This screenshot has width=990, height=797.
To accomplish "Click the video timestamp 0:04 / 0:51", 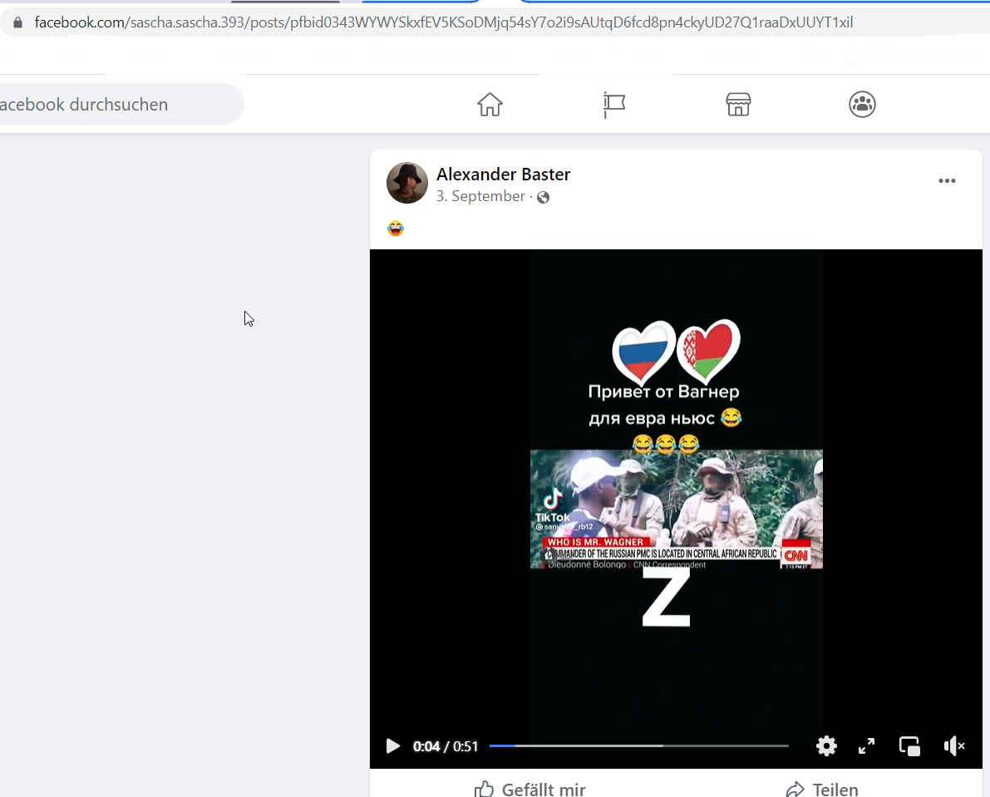I will (x=445, y=746).
